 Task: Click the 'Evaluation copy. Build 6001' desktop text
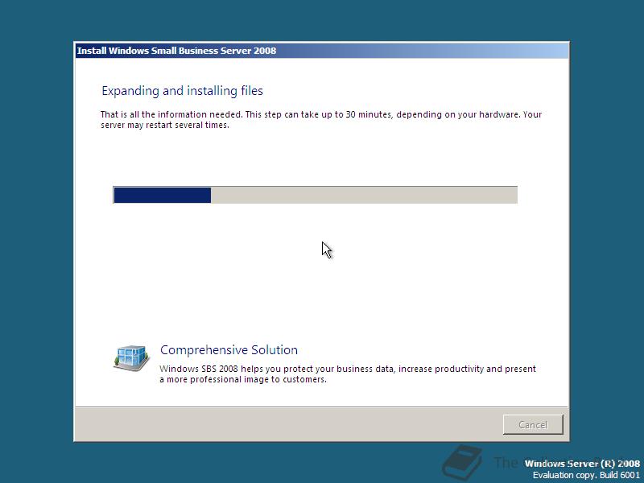click(586, 475)
